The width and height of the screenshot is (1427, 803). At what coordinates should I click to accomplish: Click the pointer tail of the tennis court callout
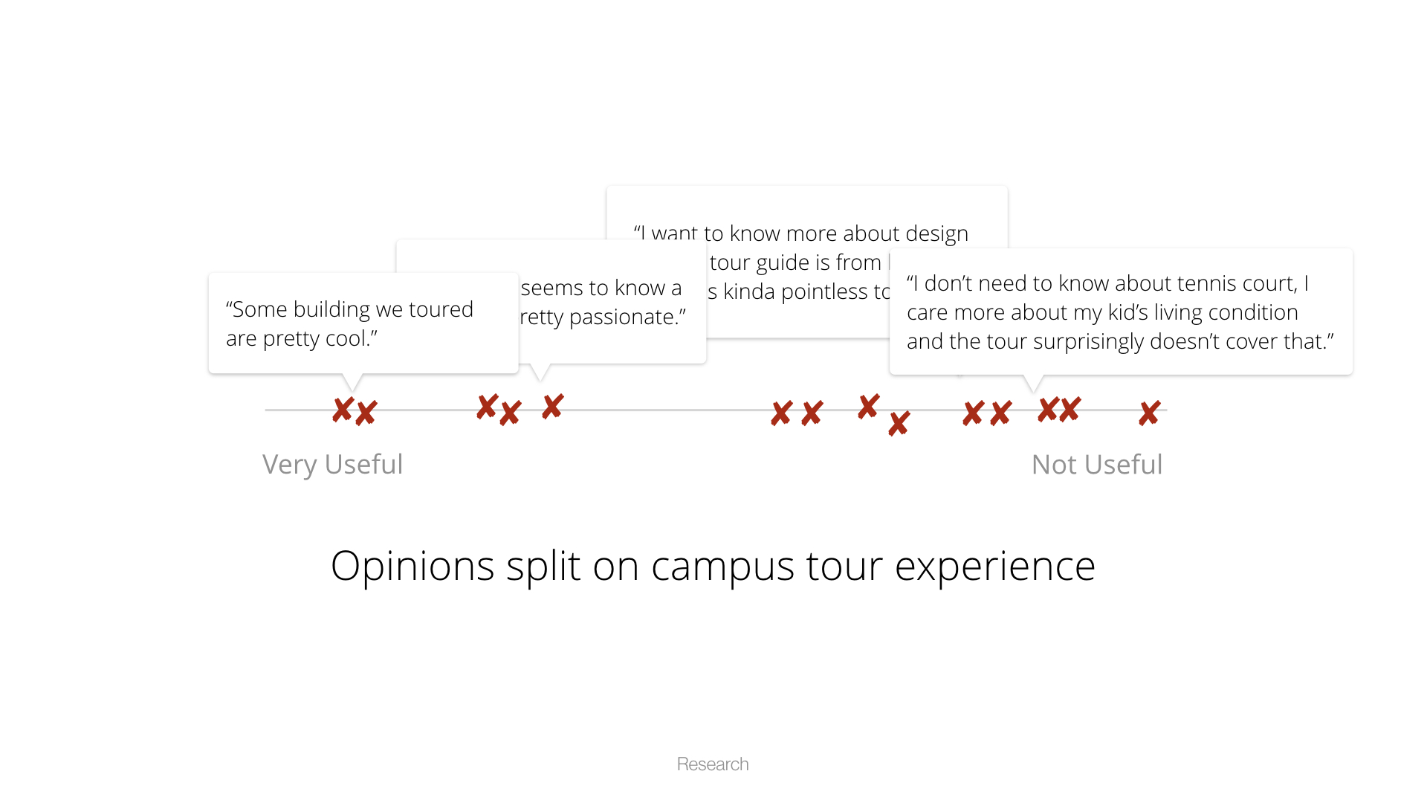[1033, 384]
